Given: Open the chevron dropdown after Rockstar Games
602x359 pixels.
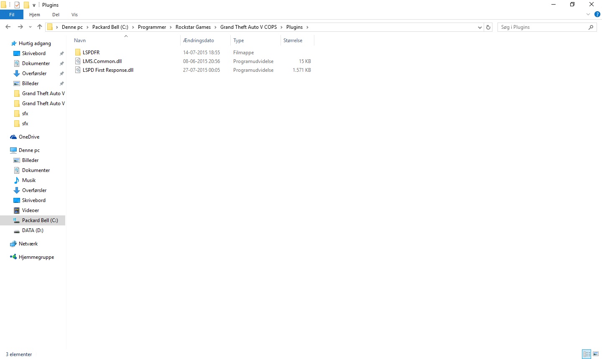Looking at the screenshot, I should [216, 27].
